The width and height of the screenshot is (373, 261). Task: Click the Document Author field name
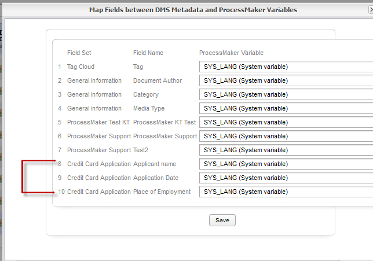pos(157,80)
